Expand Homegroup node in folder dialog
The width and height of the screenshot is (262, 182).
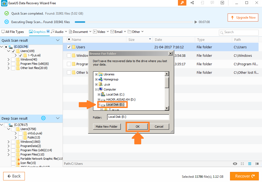click(x=96, y=79)
